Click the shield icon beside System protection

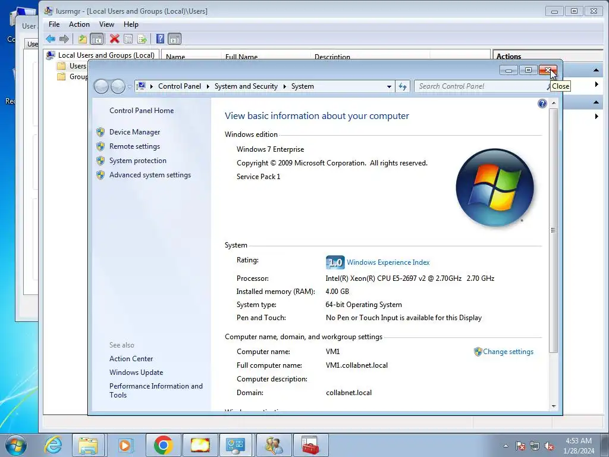(x=101, y=161)
